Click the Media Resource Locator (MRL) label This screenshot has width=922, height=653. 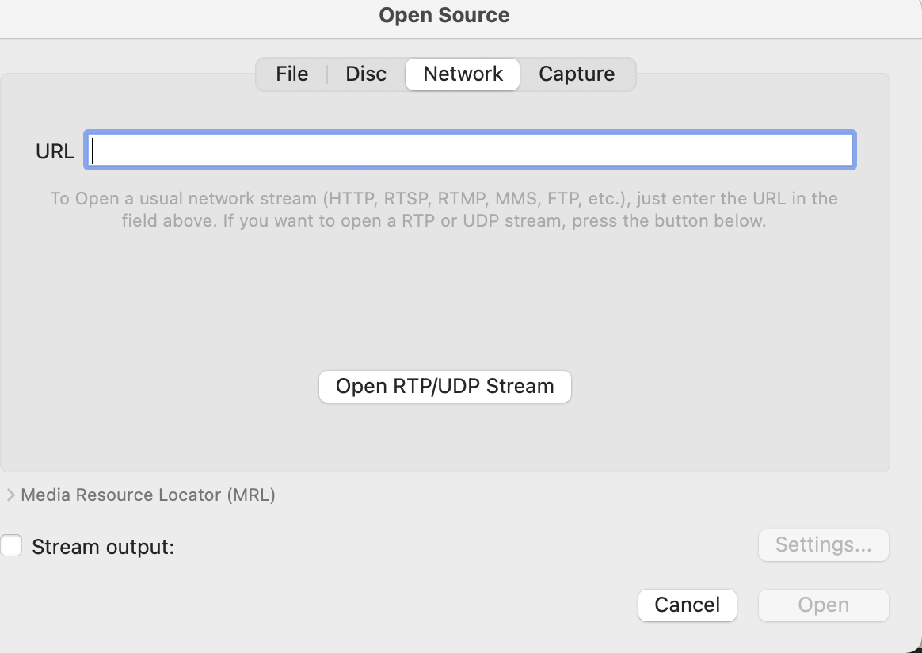pyautogui.click(x=148, y=495)
